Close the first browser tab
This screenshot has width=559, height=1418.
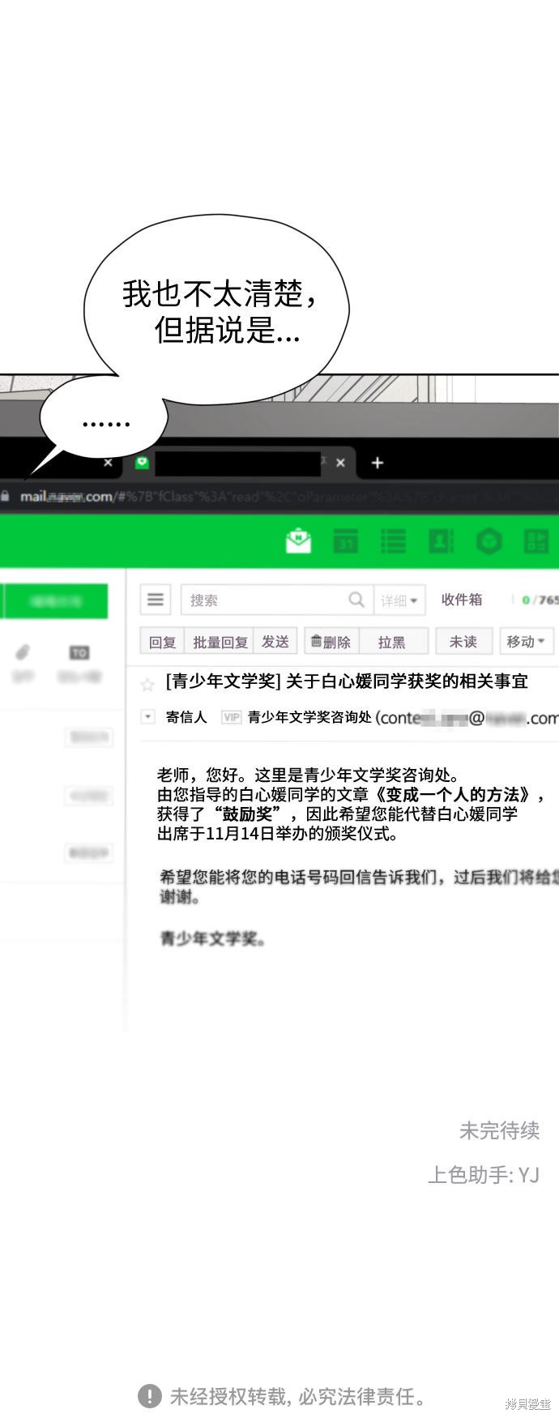coord(108,463)
